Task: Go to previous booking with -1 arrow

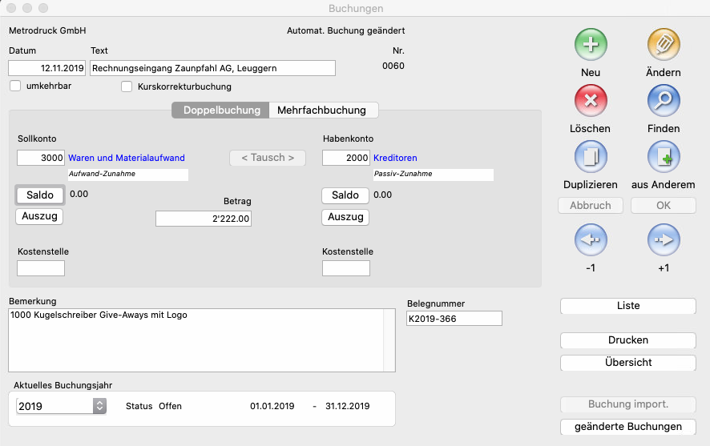Action: coord(591,239)
